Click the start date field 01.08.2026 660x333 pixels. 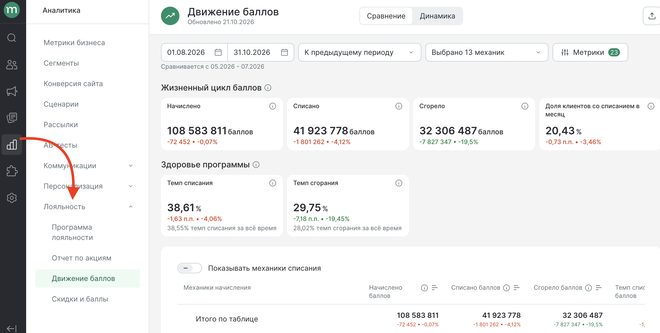pyautogui.click(x=194, y=52)
